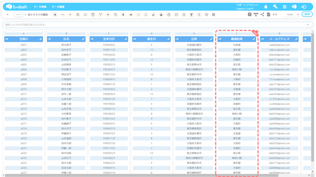Click the plus add icon in the toolbar
The height and width of the screenshot is (177, 316).
tap(108, 15)
